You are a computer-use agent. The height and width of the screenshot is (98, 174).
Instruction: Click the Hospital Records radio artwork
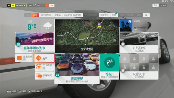click(x=126, y=25)
